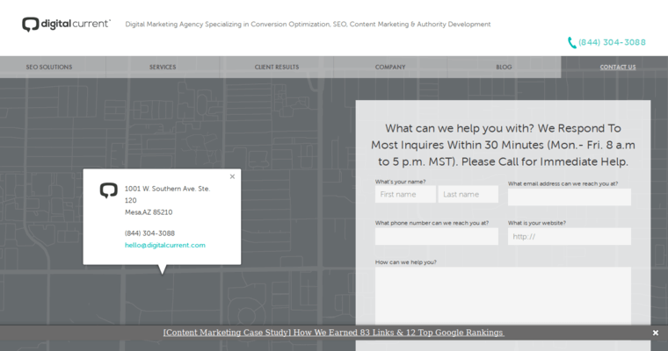Focus the phone number input
This screenshot has height=351, width=668.
coord(437,236)
